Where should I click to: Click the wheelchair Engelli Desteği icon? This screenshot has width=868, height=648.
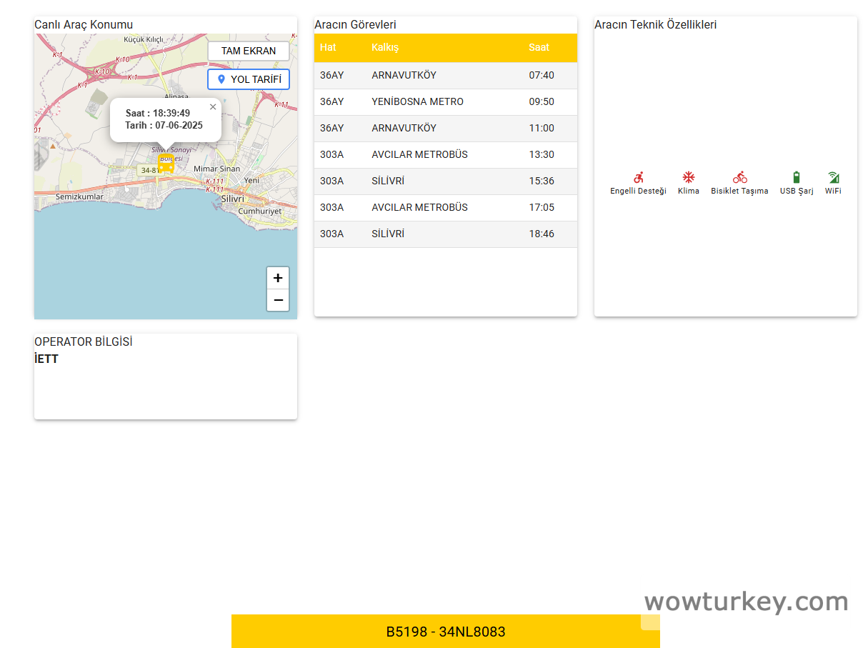[638, 177]
